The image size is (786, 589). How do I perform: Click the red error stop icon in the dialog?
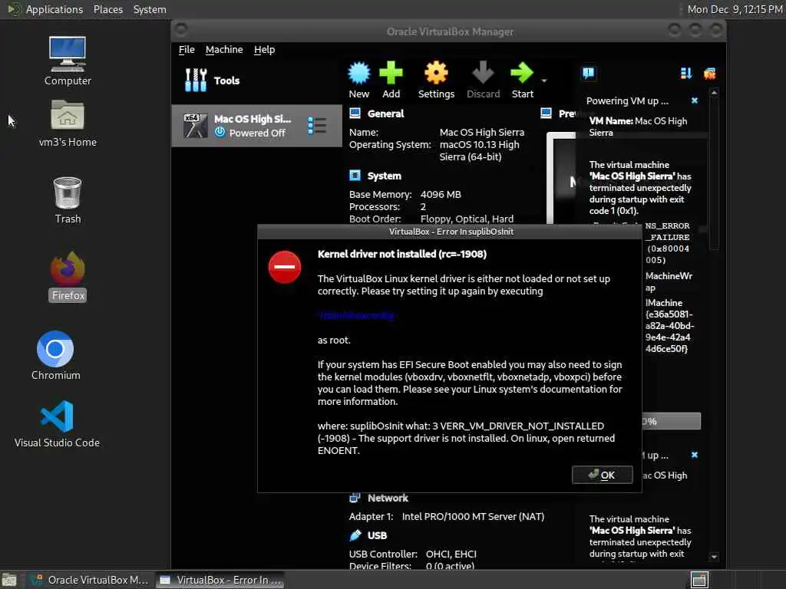click(x=284, y=267)
